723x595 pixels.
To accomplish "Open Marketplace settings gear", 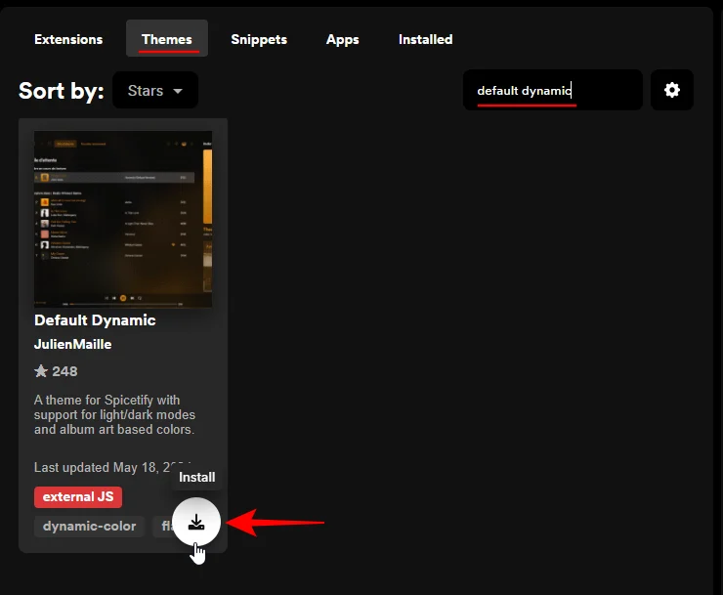I will [x=671, y=90].
